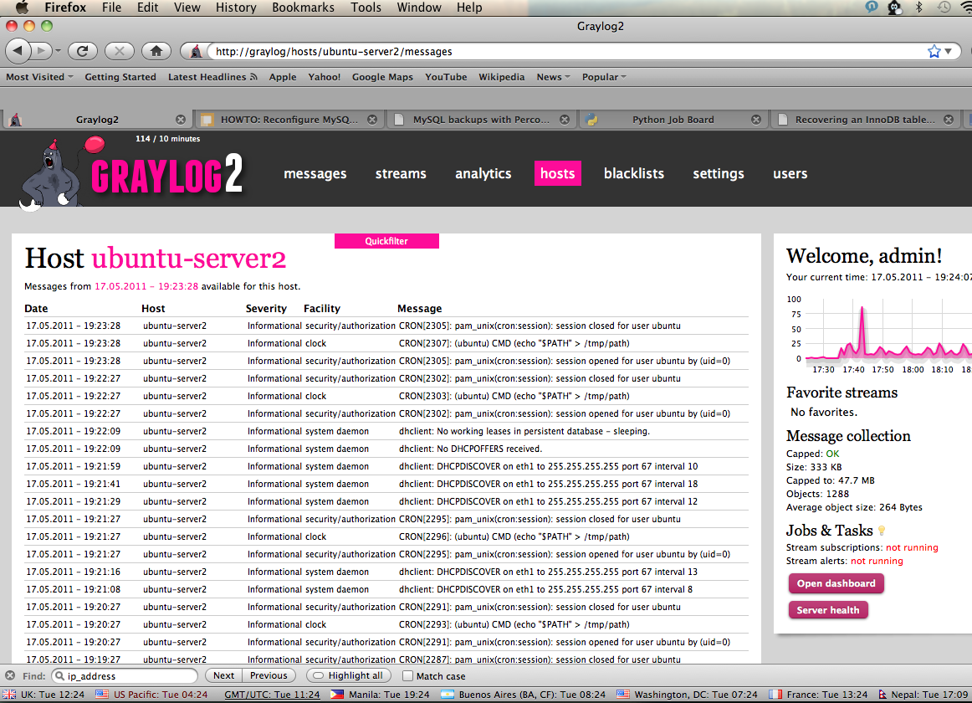Open the Getting Started bookmark

click(120, 77)
